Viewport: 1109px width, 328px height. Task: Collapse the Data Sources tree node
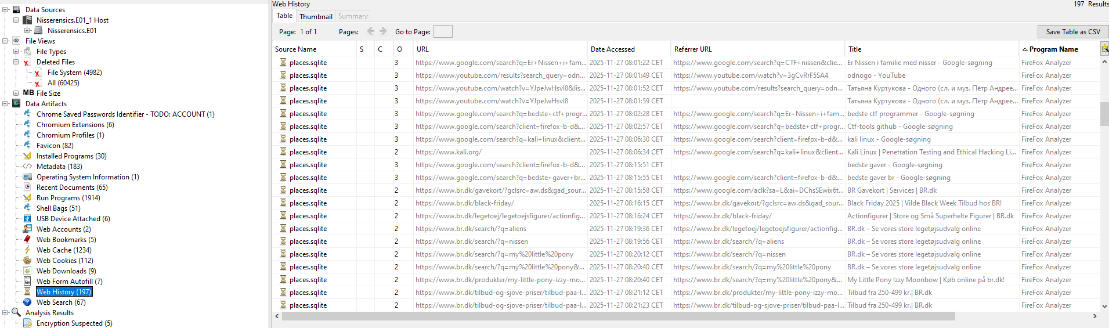(x=5, y=9)
